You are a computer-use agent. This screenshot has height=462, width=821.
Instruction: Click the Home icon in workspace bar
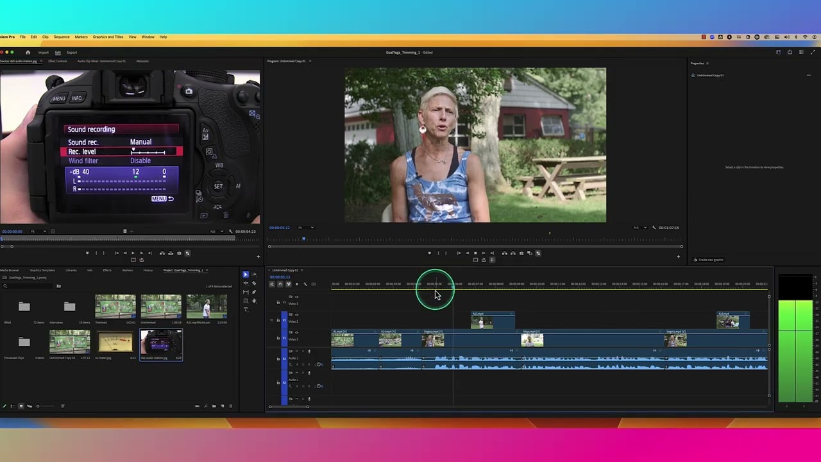pyautogui.click(x=28, y=53)
